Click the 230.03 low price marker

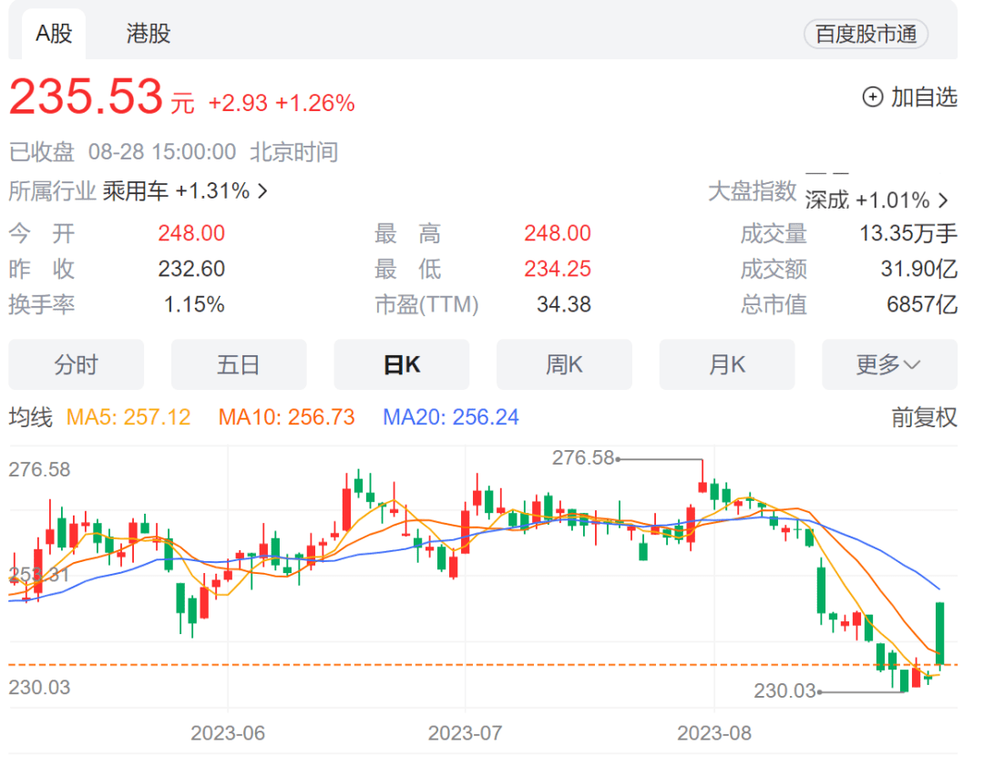point(784,691)
